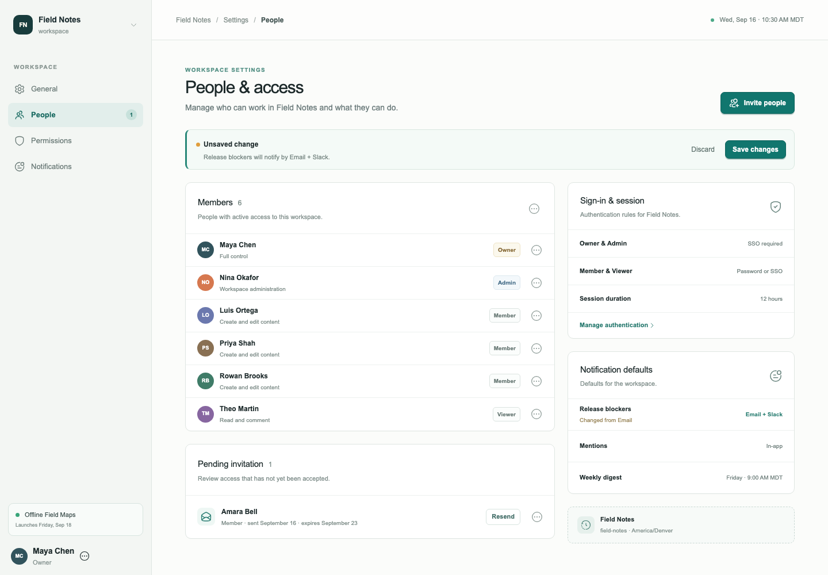The height and width of the screenshot is (575, 828).
Task: Click Nina Okafor's NO avatar
Action: point(205,283)
